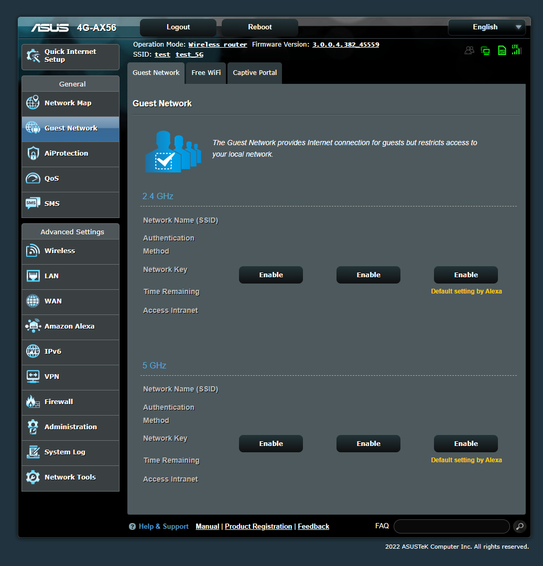Enable first 2.4 GHz guest network
The image size is (543, 566).
pyautogui.click(x=271, y=275)
